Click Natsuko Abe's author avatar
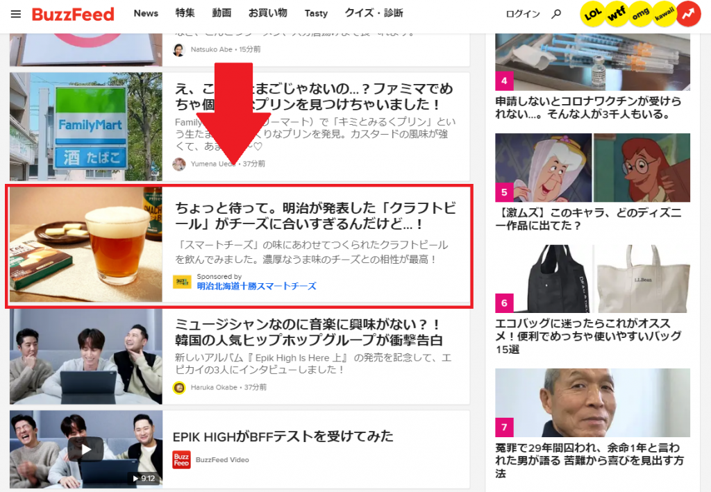Screen dimensions: 711x492 tap(179, 49)
